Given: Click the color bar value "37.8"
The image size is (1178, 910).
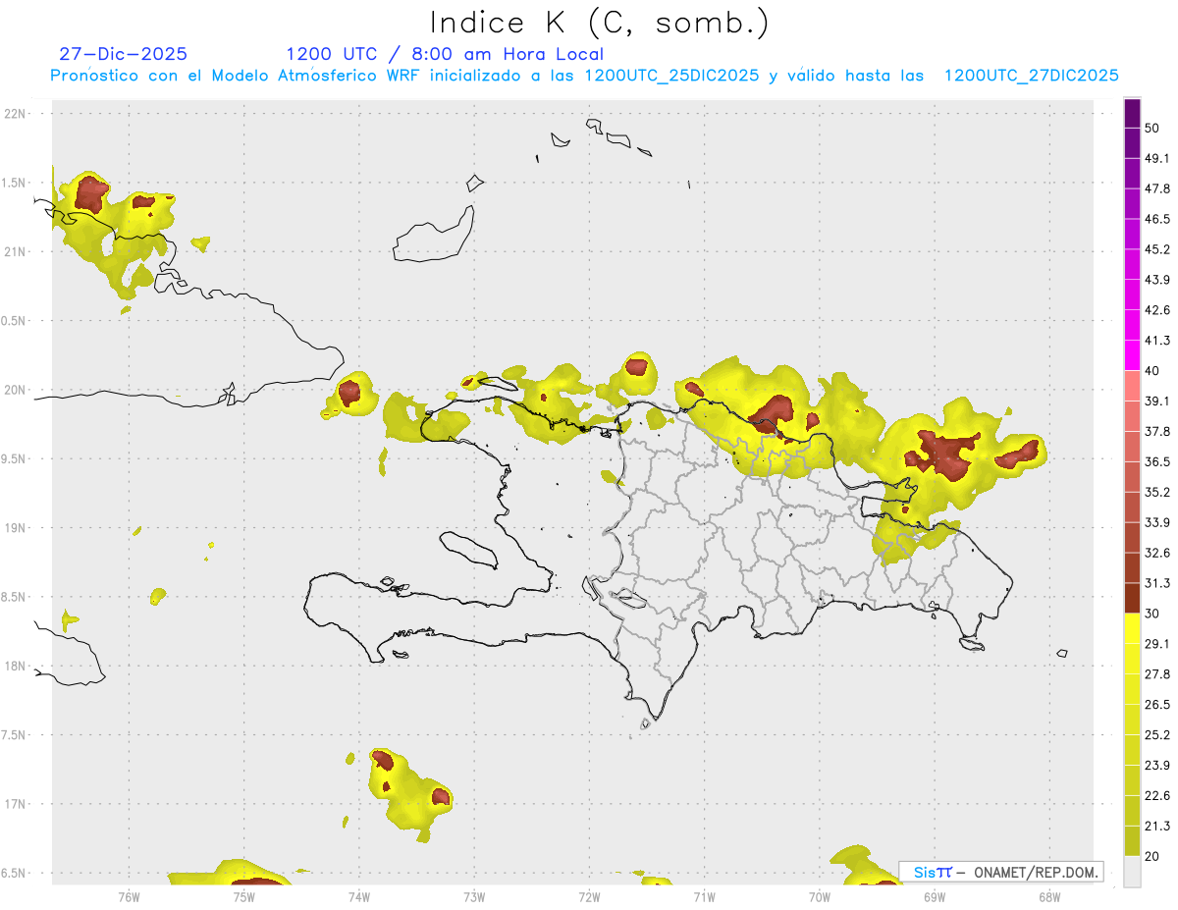Looking at the screenshot, I should pyautogui.click(x=1157, y=432).
